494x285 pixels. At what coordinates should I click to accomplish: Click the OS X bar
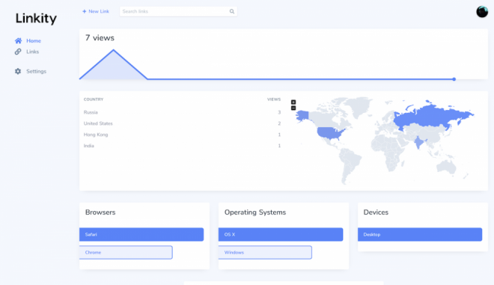tap(281, 235)
